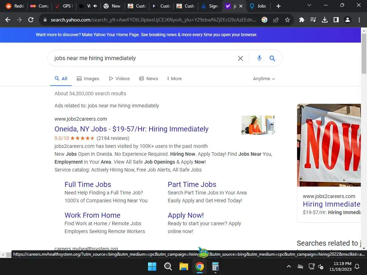Switch to the Sign tab
This screenshot has width=367, height=275.
(210, 6)
